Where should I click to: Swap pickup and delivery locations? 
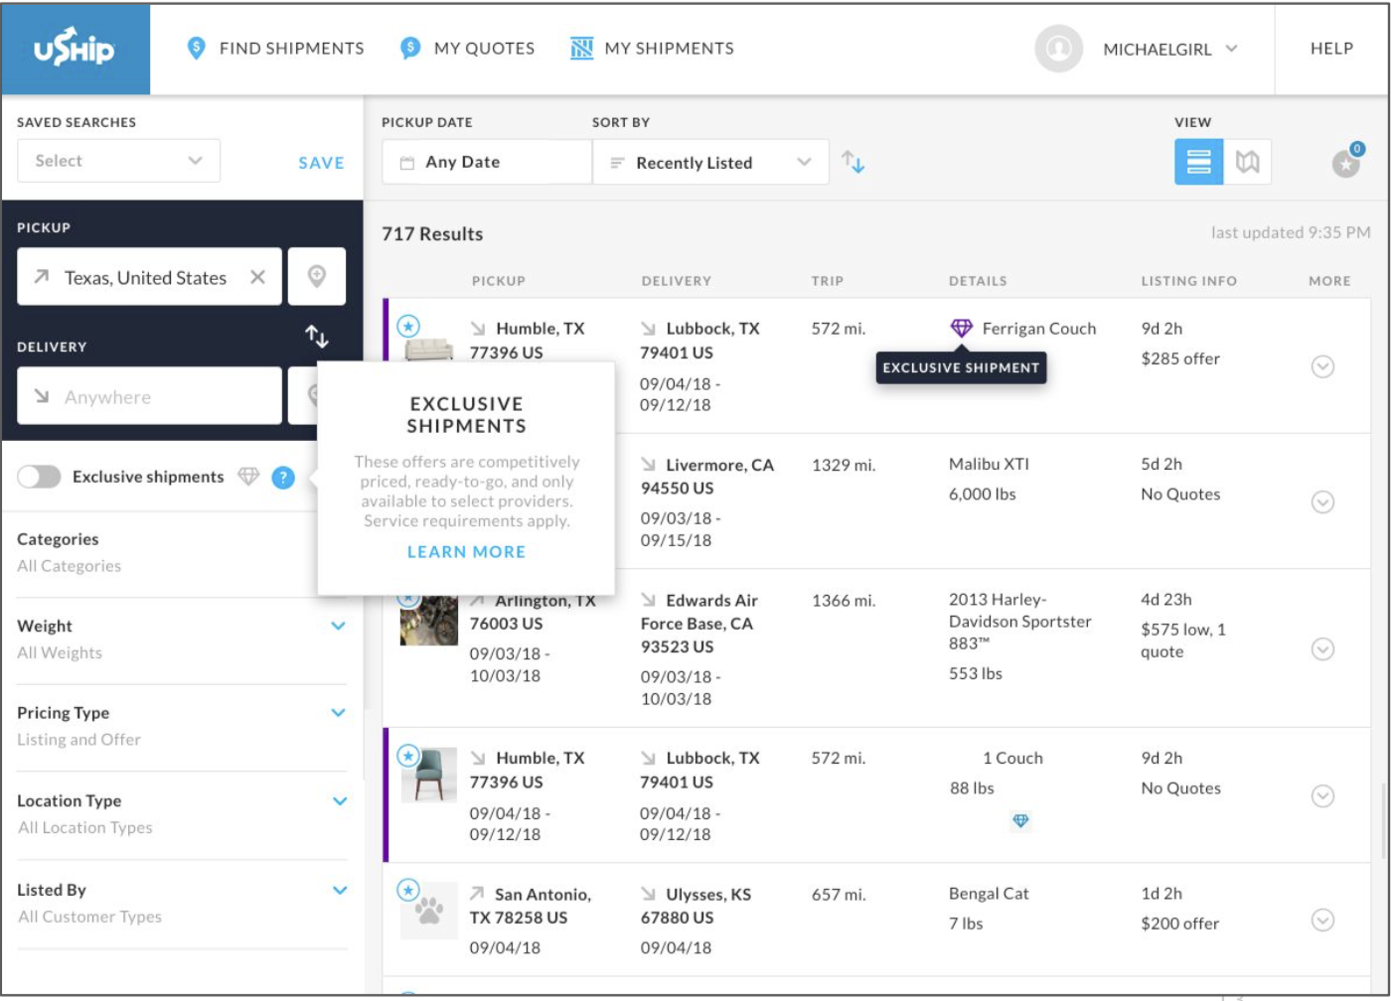coord(317,337)
